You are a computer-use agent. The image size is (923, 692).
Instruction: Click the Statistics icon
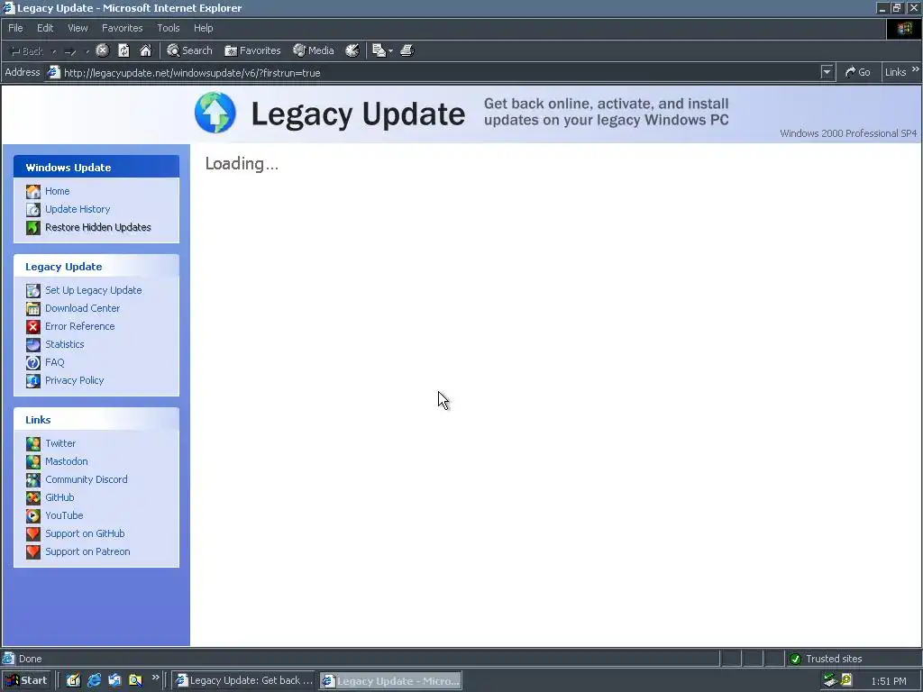[33, 344]
